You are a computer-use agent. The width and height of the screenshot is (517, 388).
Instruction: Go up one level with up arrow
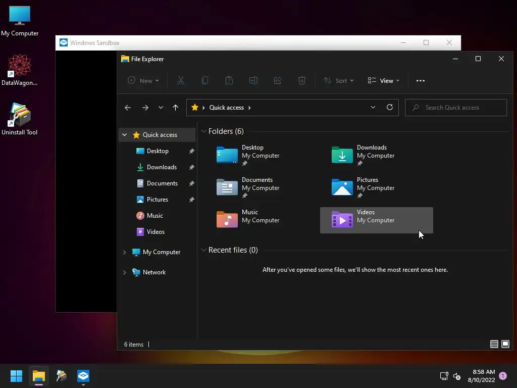(175, 108)
